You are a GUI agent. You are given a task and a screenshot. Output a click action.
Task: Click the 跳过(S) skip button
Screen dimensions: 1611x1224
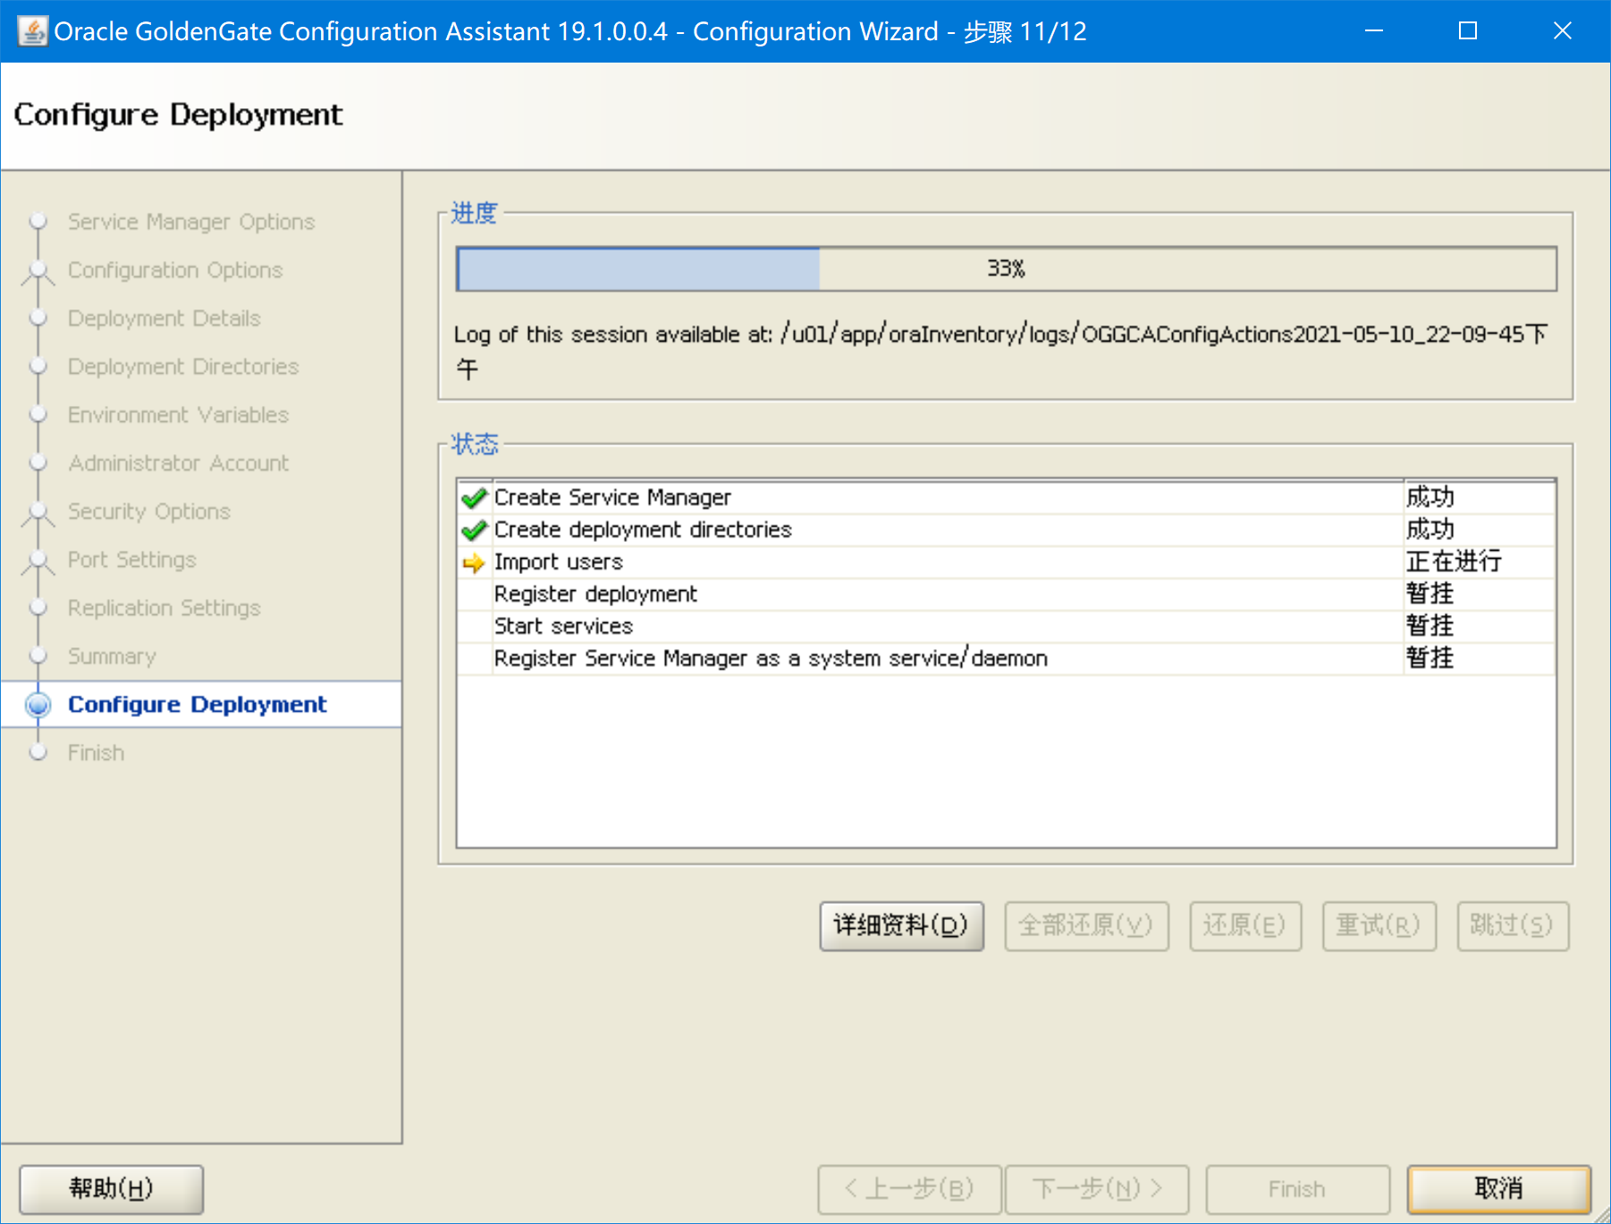[x=1513, y=925]
